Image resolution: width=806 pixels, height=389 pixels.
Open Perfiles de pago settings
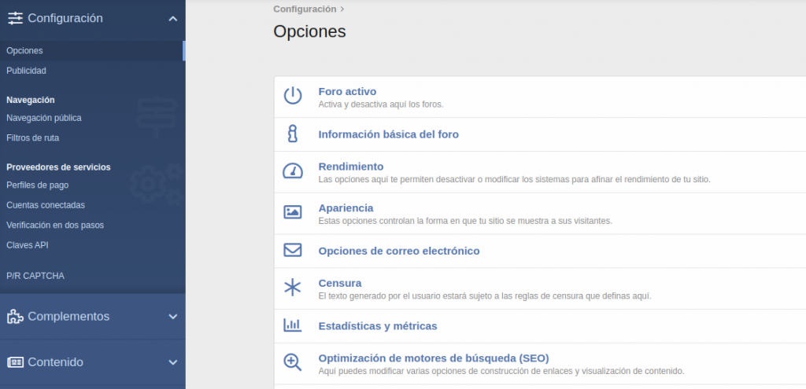(37, 185)
